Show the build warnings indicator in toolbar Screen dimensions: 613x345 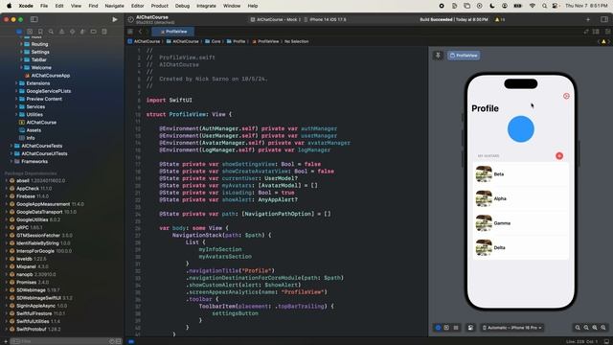pos(500,19)
